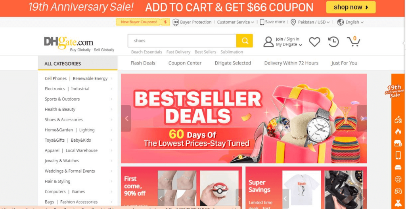406x209 pixels.
Task: Click the yellow search magnifier button
Action: point(244,41)
